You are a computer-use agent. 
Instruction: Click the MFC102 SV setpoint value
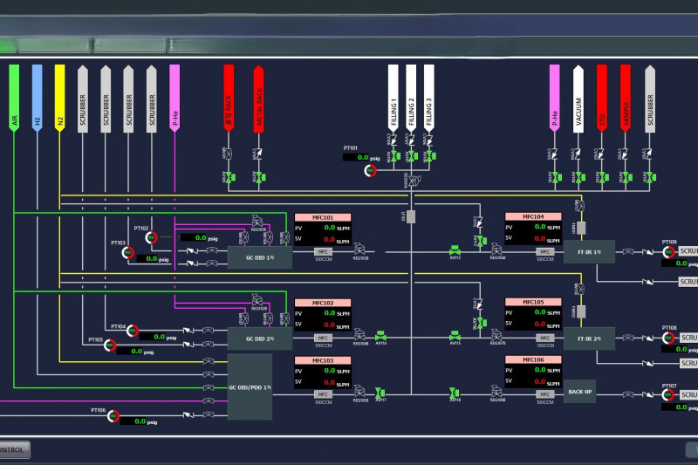[x=329, y=322]
